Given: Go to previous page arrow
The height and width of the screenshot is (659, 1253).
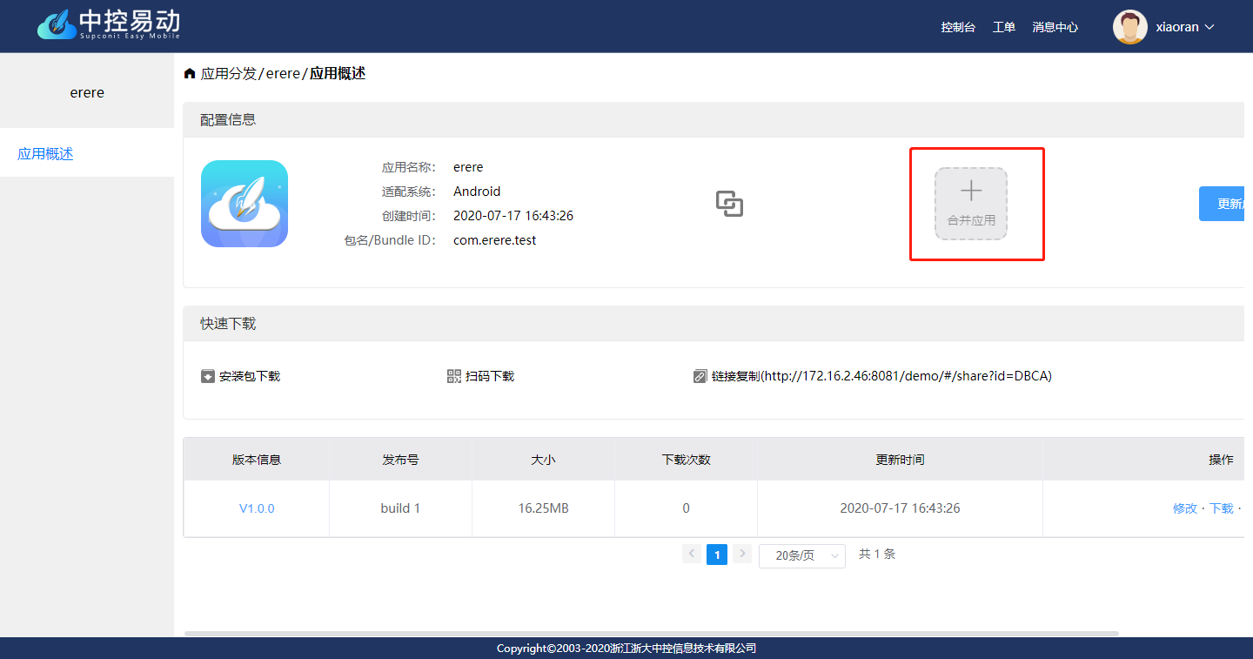Looking at the screenshot, I should pos(692,554).
